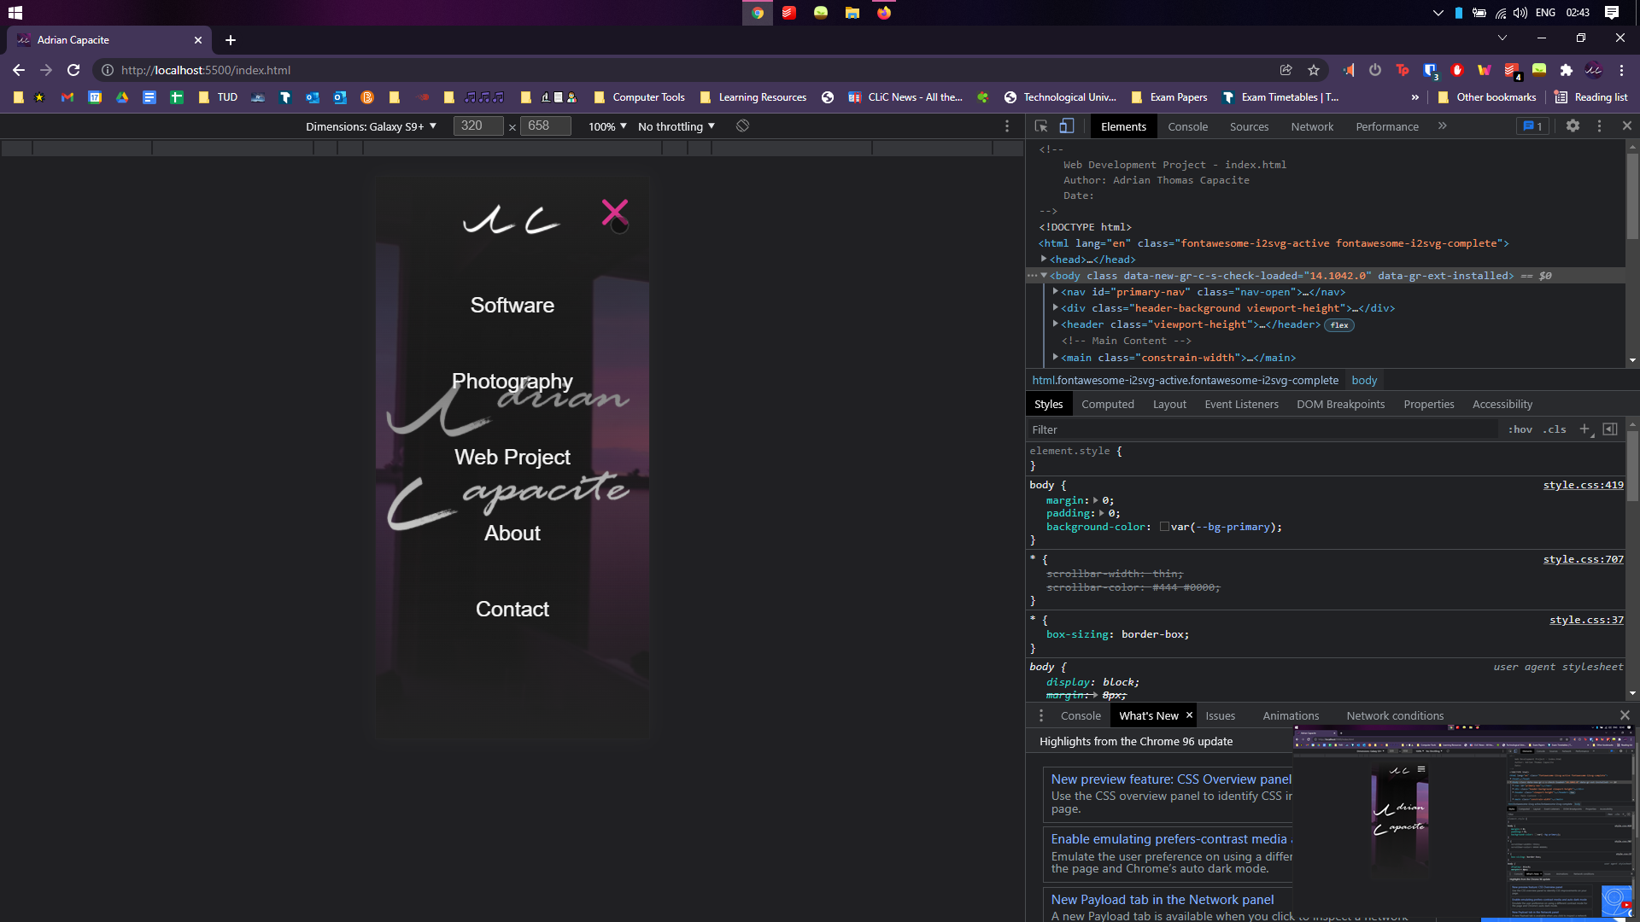Screen dimensions: 1640x922
Task: Click the style.css:419 source link
Action: [1583, 485]
